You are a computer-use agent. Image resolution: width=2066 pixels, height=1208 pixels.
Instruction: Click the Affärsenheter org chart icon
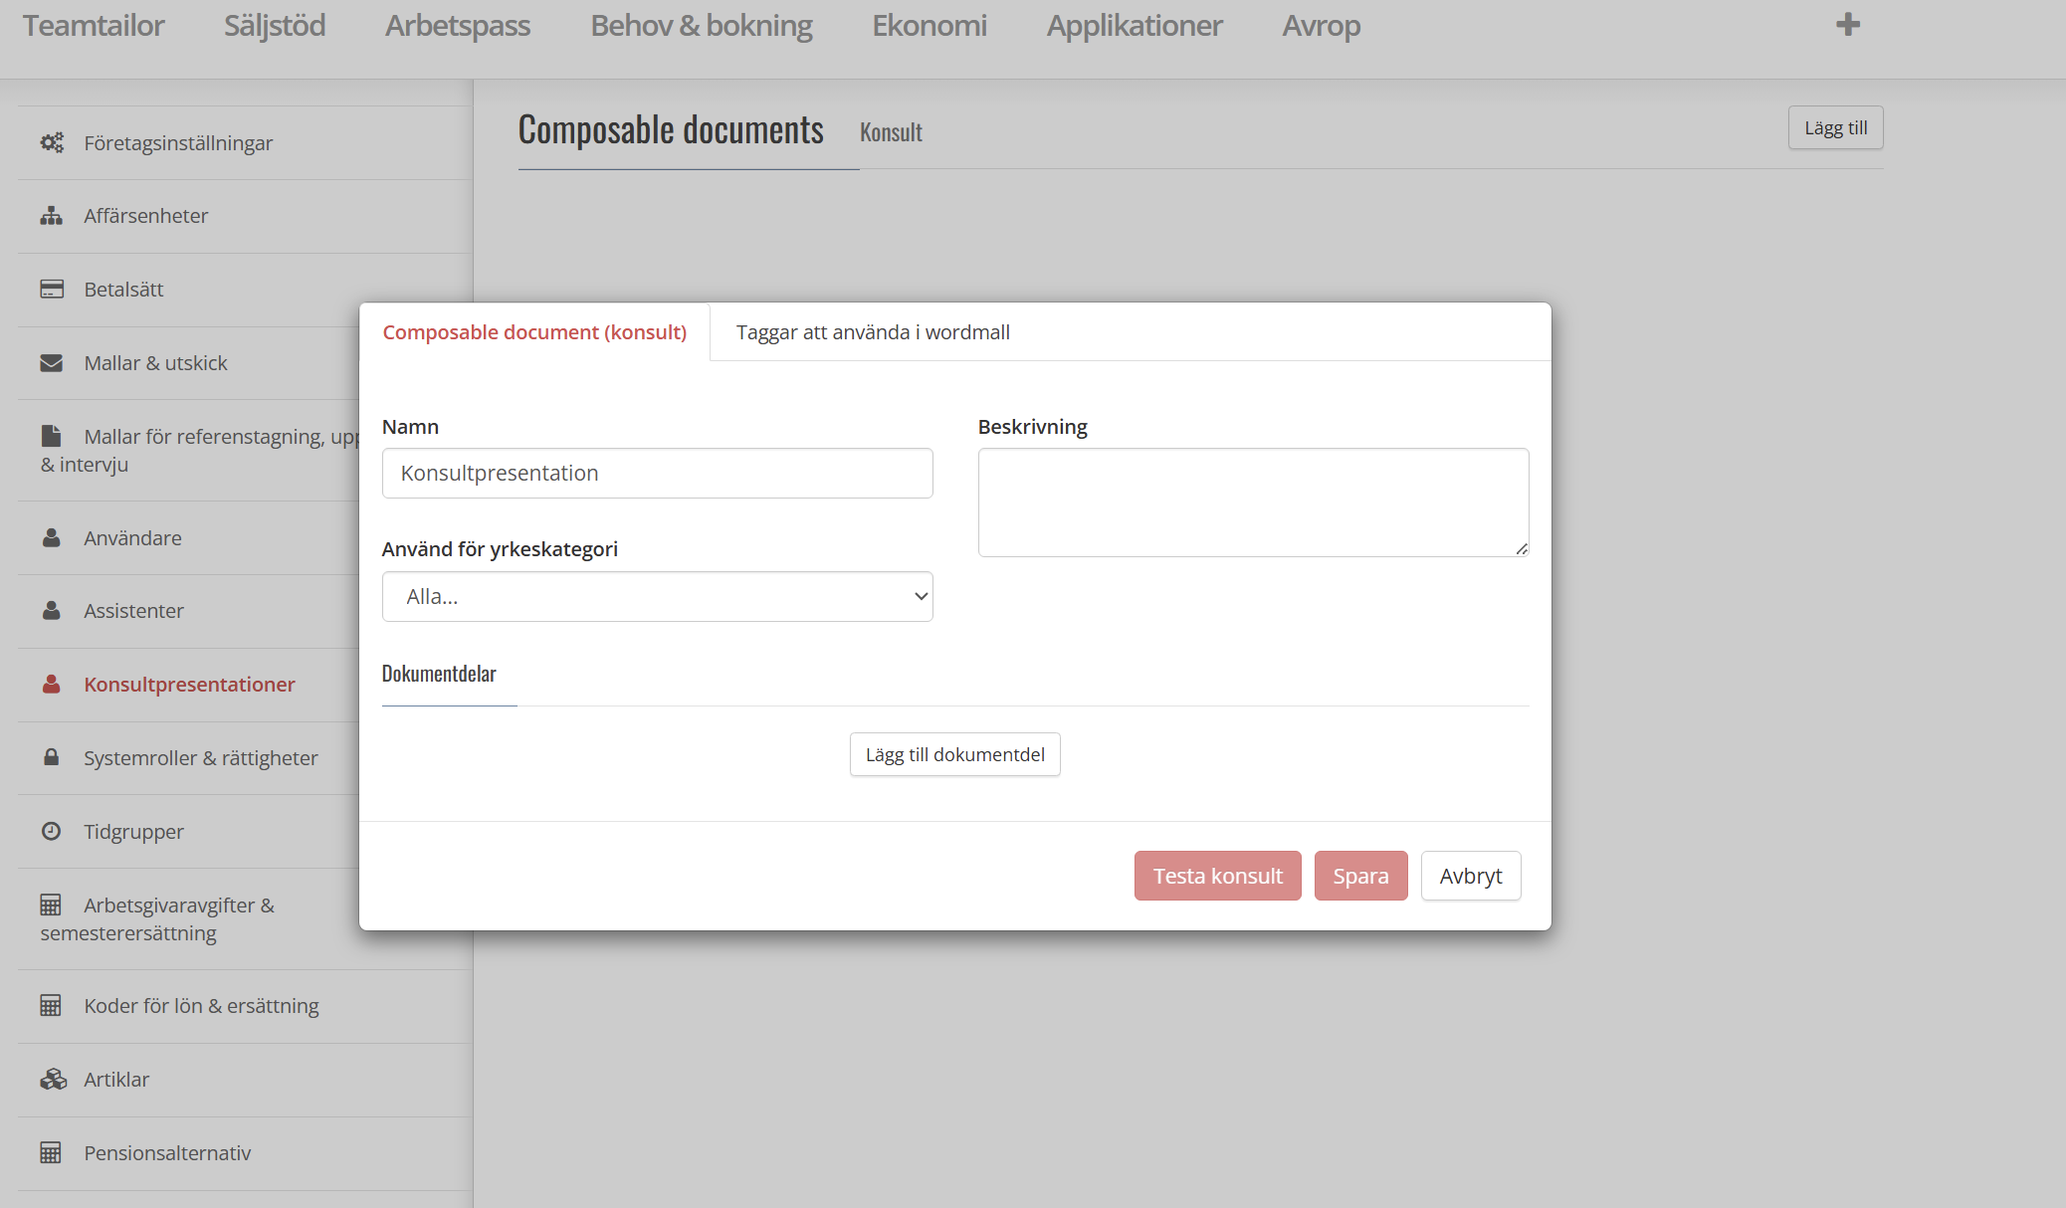click(52, 216)
